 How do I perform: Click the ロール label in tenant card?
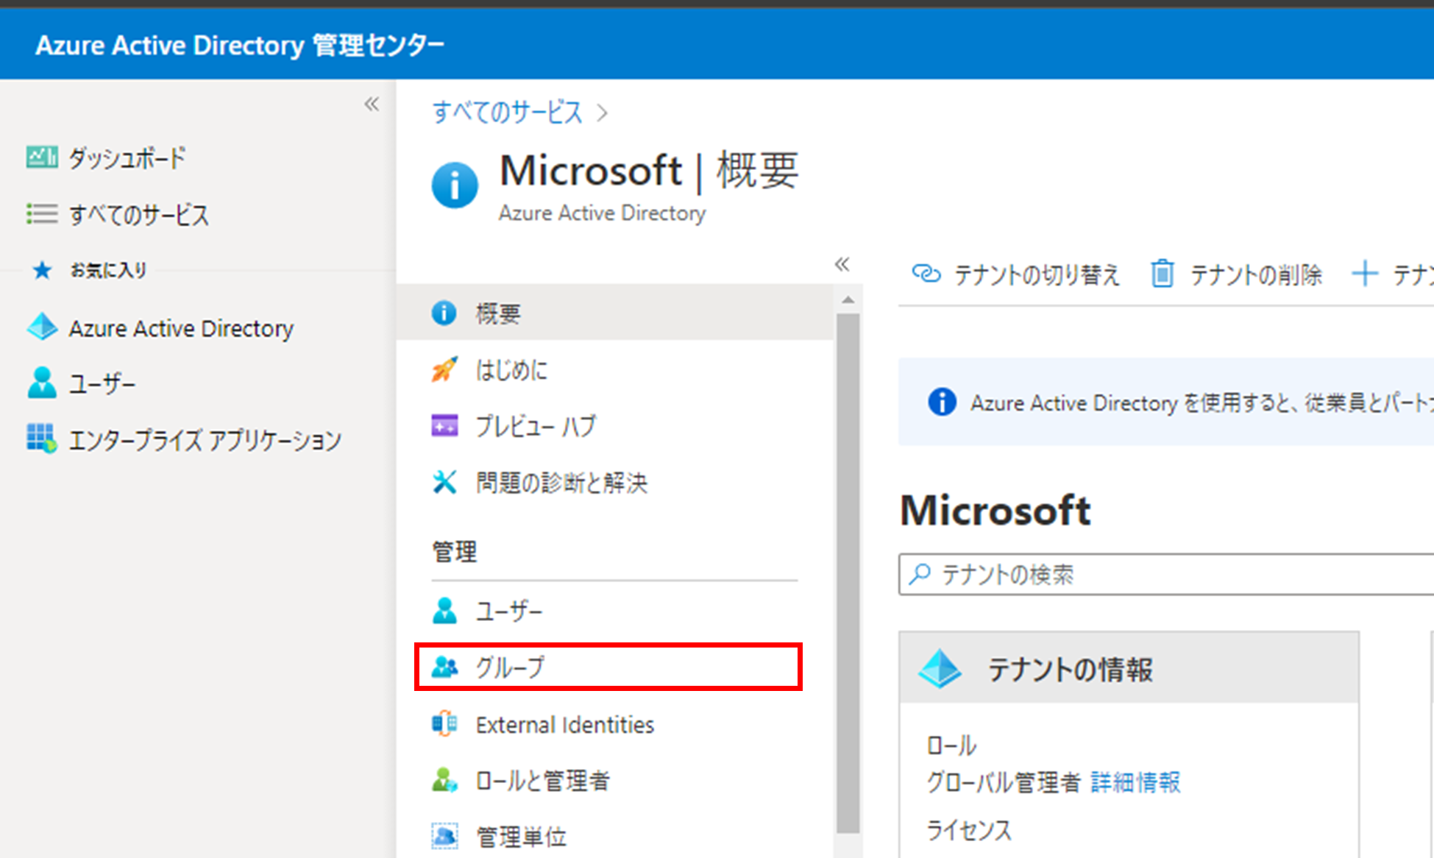(x=951, y=745)
